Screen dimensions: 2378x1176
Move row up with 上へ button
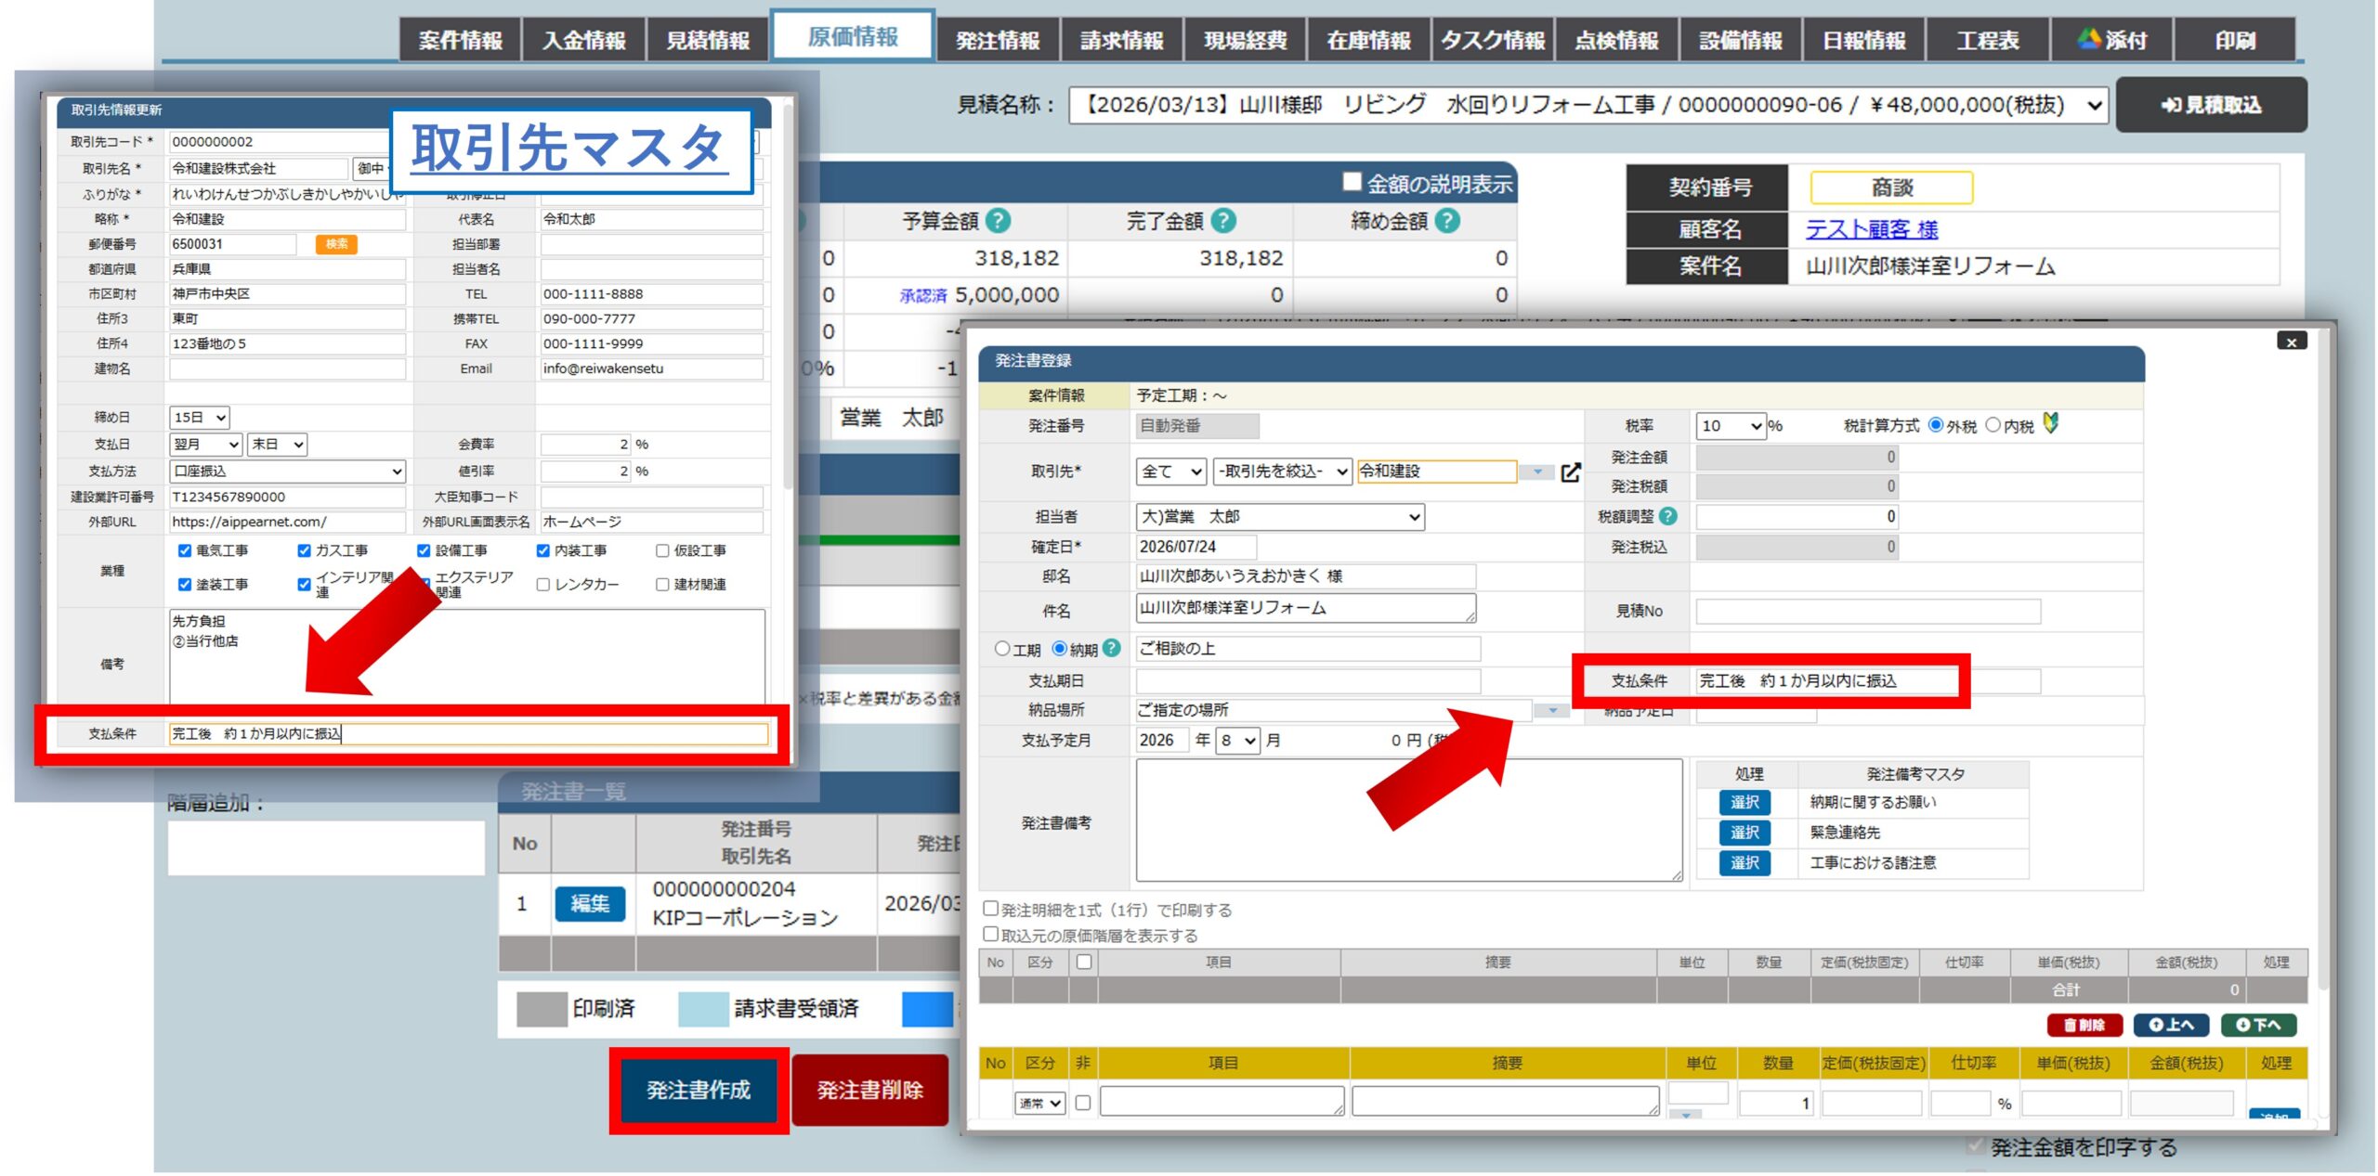[2171, 1025]
